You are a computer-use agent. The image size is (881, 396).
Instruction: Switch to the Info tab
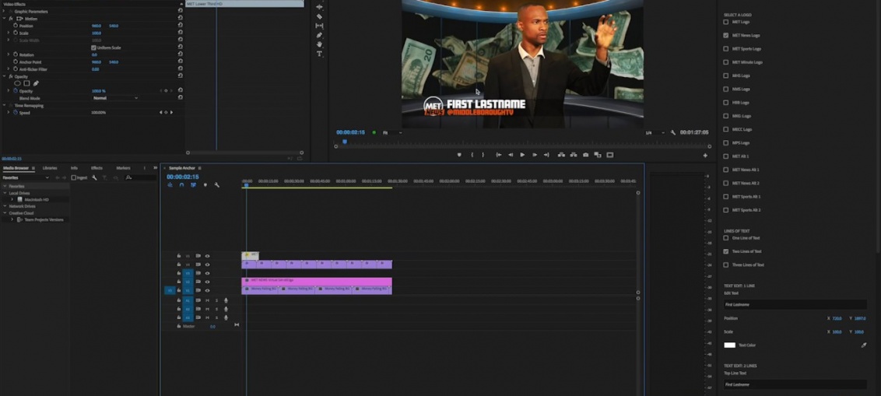74,168
